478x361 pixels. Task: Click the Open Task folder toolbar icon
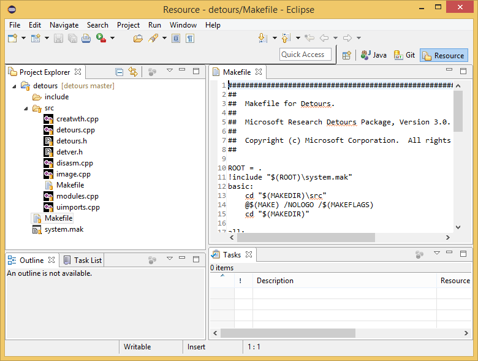[138, 38]
